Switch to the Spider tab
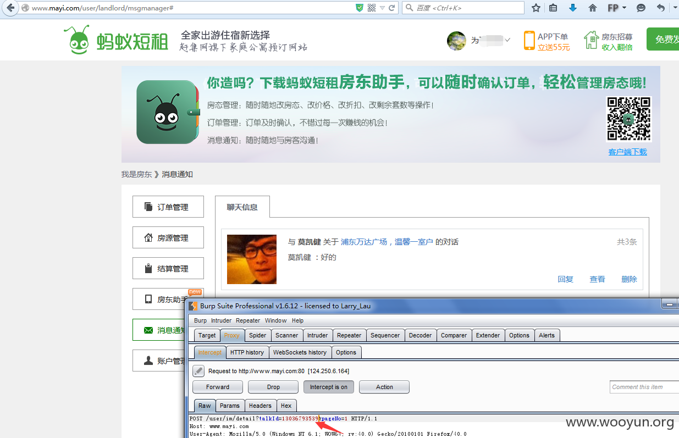Viewport: 679px width, 438px height. pos(258,335)
